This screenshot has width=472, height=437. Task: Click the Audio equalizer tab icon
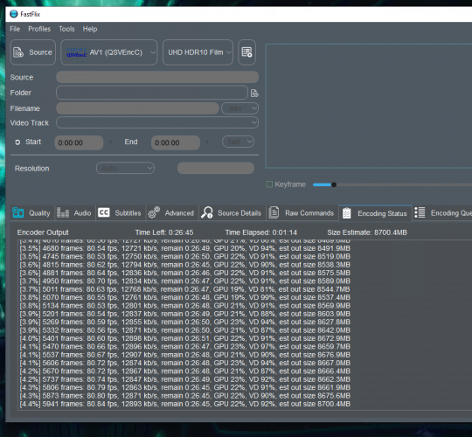point(63,212)
